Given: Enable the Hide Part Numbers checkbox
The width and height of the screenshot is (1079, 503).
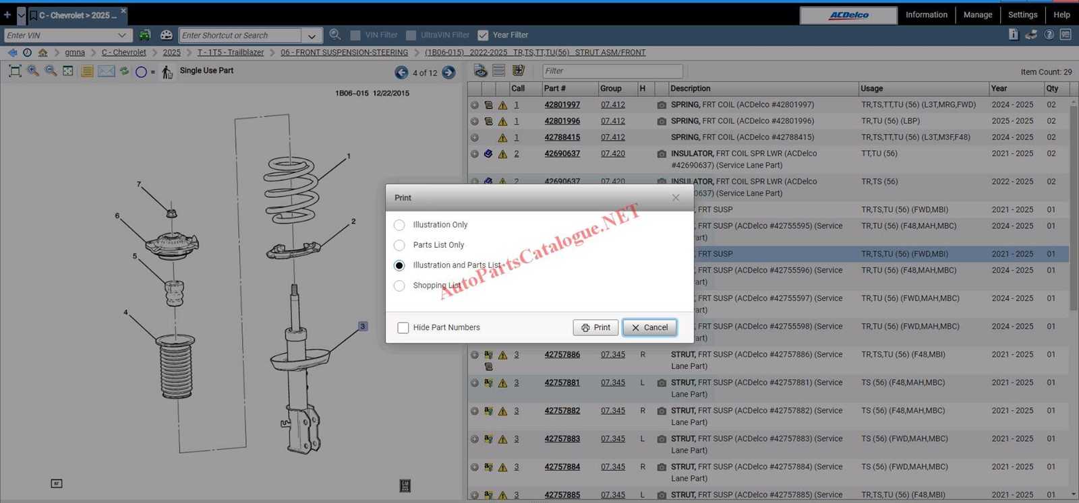Looking at the screenshot, I should [403, 327].
